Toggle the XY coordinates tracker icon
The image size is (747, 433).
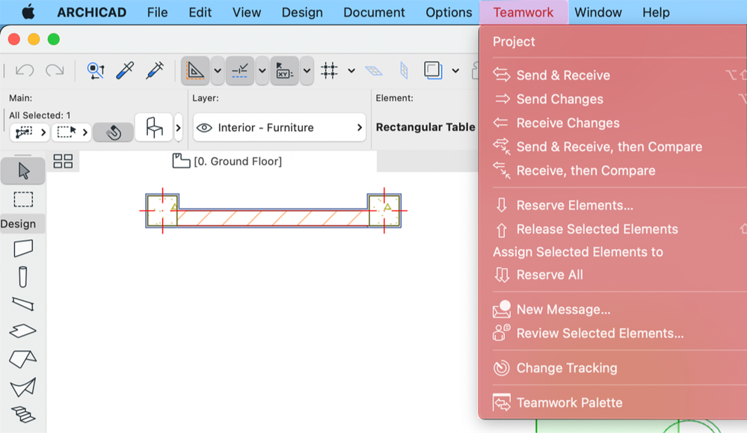tap(284, 70)
